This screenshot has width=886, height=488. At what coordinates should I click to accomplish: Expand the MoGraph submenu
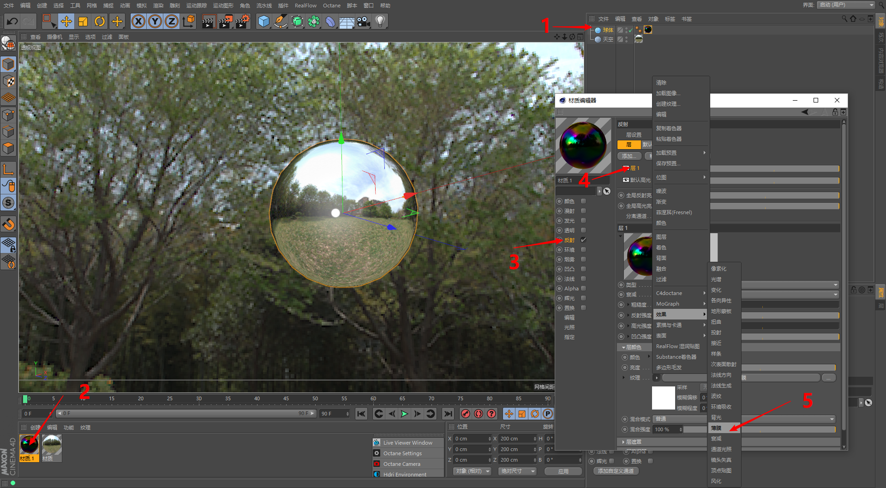681,304
